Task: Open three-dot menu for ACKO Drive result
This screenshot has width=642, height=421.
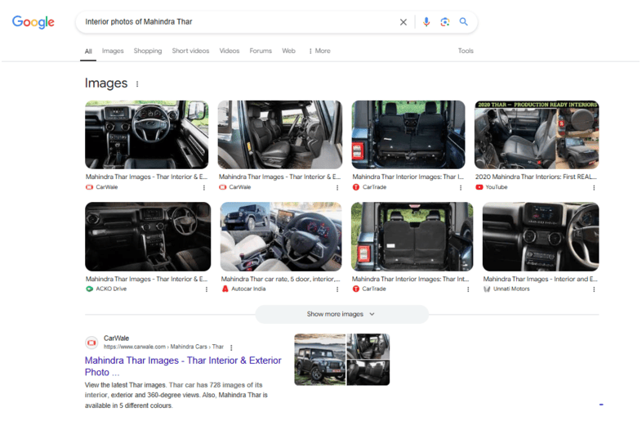Action: point(206,289)
